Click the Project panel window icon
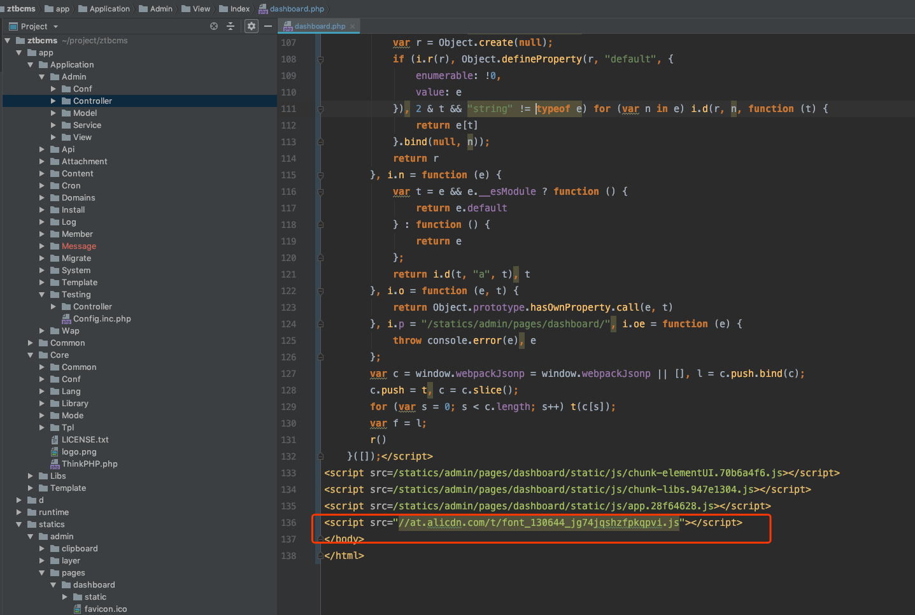 click(13, 26)
